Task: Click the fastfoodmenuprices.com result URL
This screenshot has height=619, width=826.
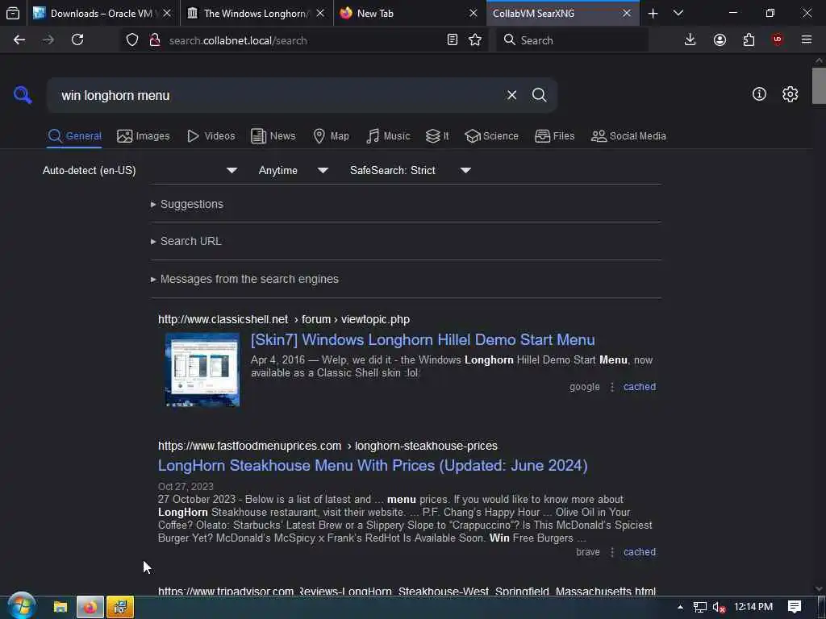Action: (x=327, y=446)
